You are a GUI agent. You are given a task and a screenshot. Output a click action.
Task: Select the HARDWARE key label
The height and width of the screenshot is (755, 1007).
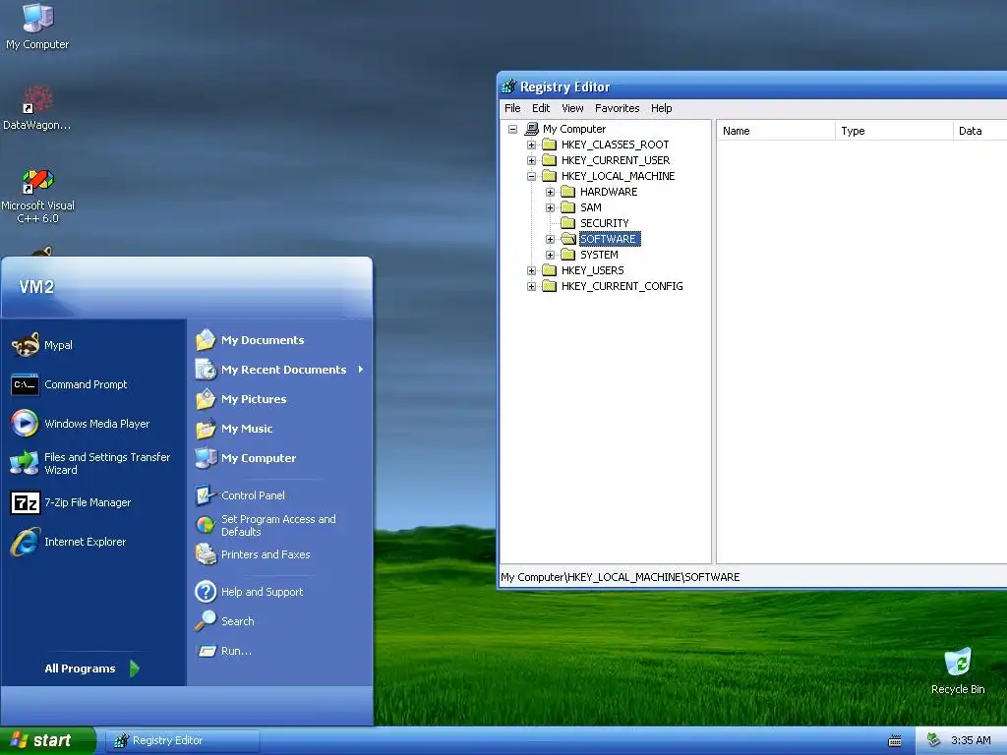[x=609, y=192]
